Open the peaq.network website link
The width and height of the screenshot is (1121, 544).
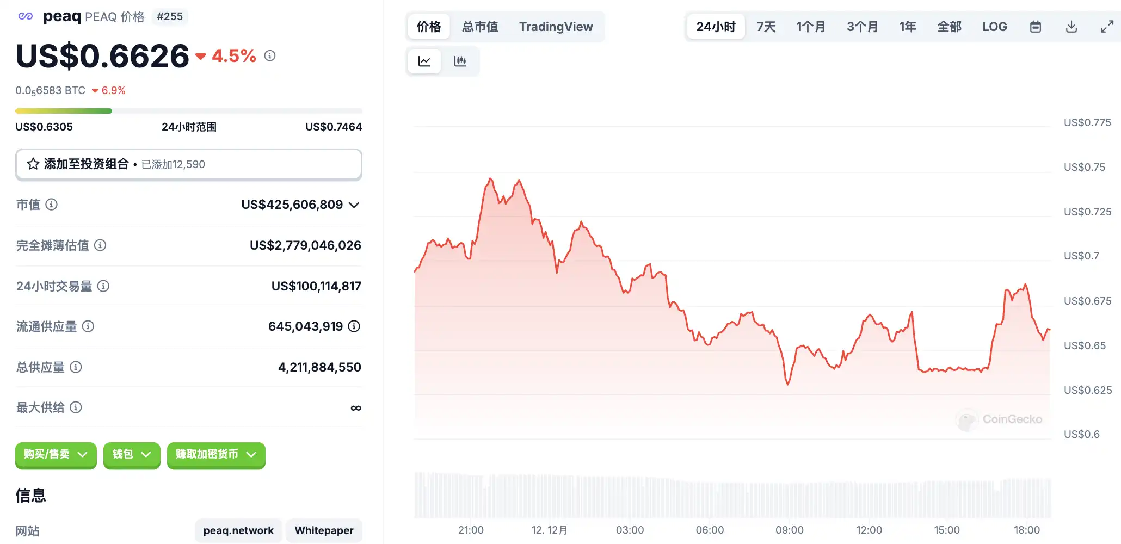pyautogui.click(x=238, y=530)
